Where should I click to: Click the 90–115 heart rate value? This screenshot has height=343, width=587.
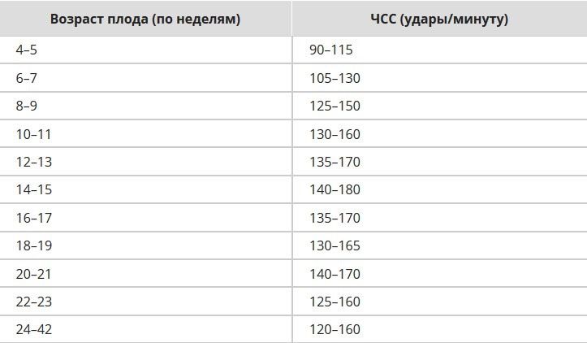pyautogui.click(x=331, y=50)
